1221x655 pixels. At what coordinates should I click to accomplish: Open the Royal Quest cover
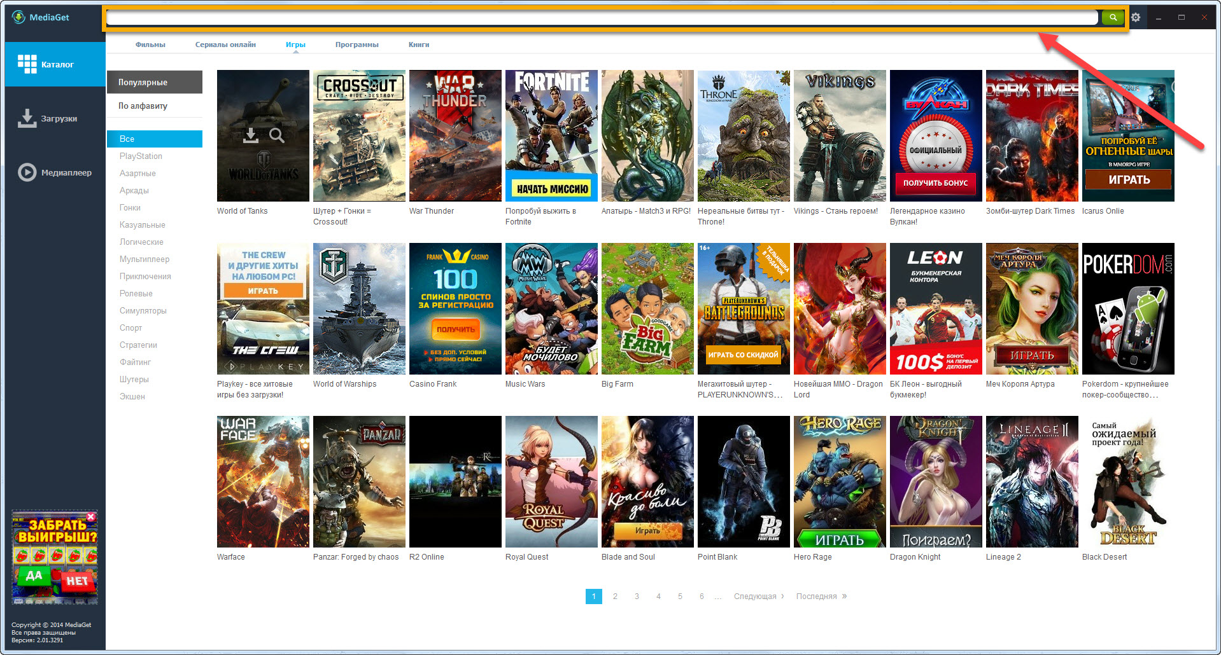click(551, 481)
